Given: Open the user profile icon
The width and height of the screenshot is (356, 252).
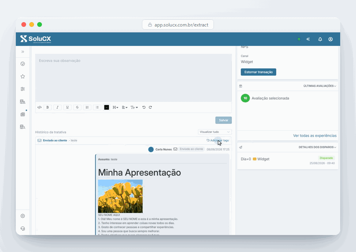Looking at the screenshot, I should coord(331,39).
